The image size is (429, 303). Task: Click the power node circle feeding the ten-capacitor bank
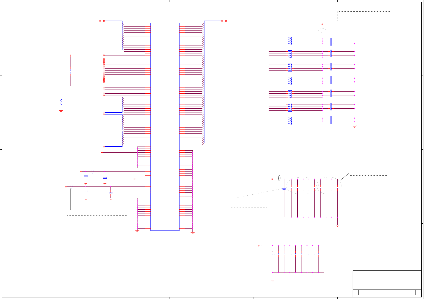coord(259,246)
